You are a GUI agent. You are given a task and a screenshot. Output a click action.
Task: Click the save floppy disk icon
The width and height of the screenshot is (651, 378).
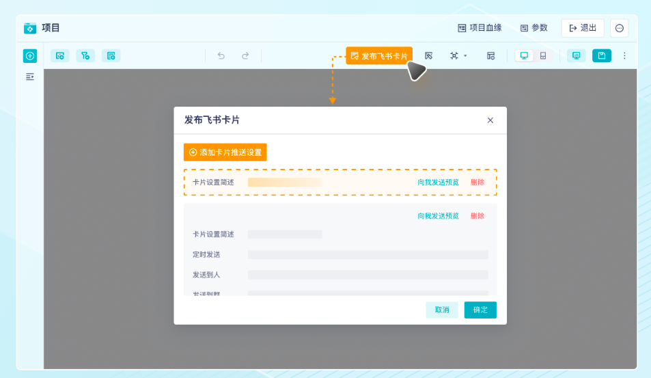click(x=602, y=55)
